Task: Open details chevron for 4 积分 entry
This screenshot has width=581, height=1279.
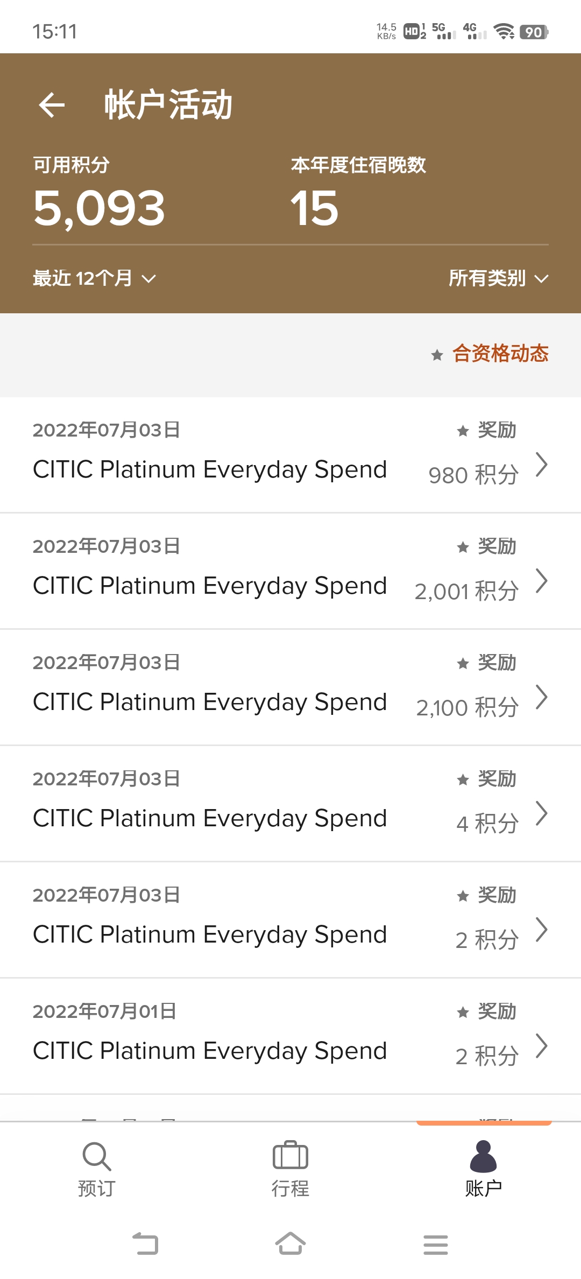Action: (x=542, y=813)
